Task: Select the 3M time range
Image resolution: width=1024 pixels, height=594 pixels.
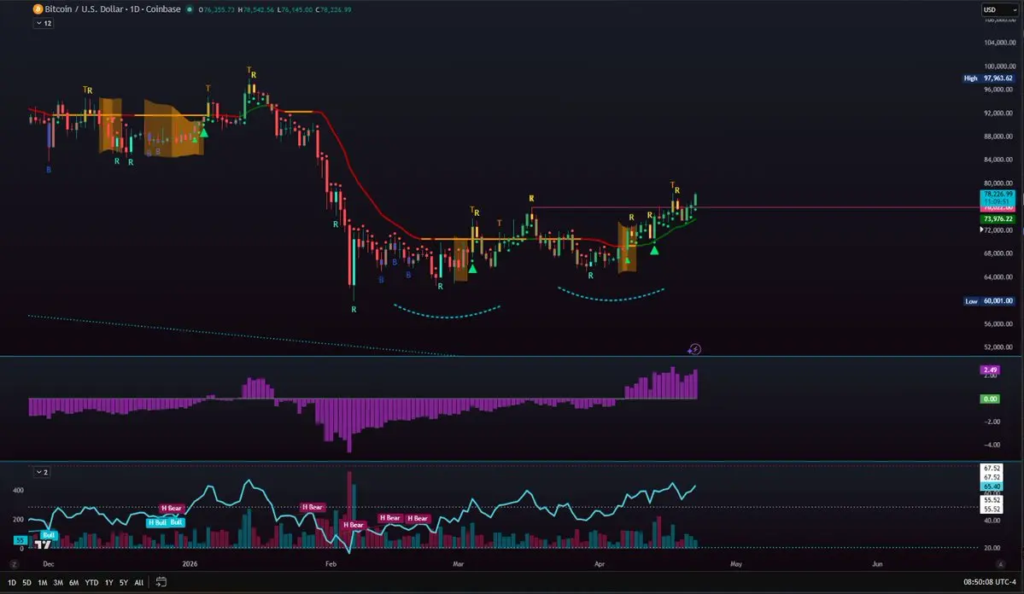Action: pyautogui.click(x=58, y=582)
